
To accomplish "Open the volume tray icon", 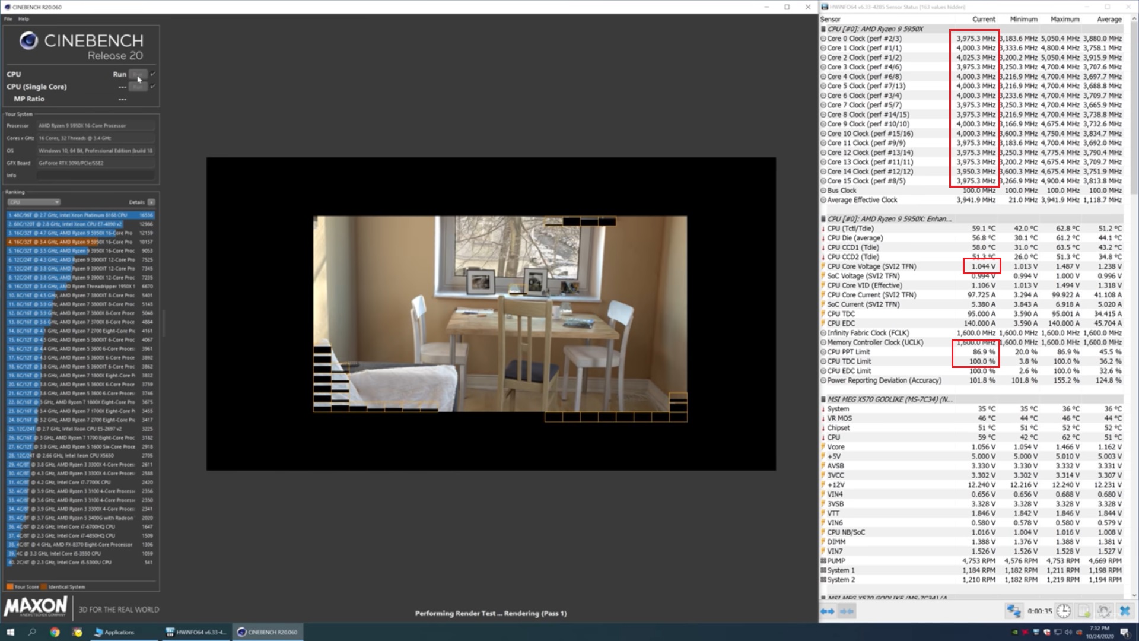I will (x=1068, y=632).
